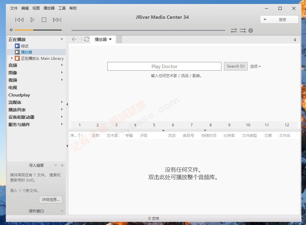Sort by 名称 column header
This screenshot has width=306, height=225.
(x=96, y=136)
